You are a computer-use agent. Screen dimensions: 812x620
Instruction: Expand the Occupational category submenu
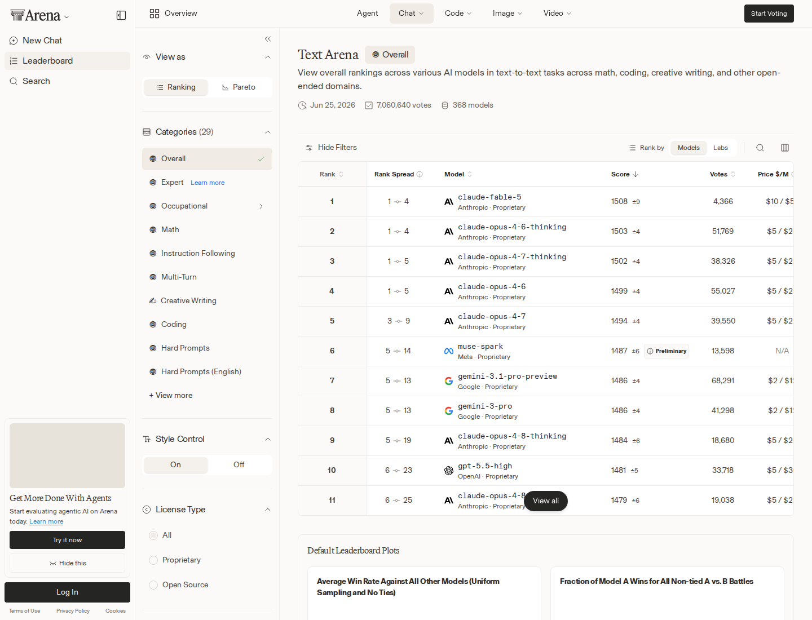[x=261, y=206]
